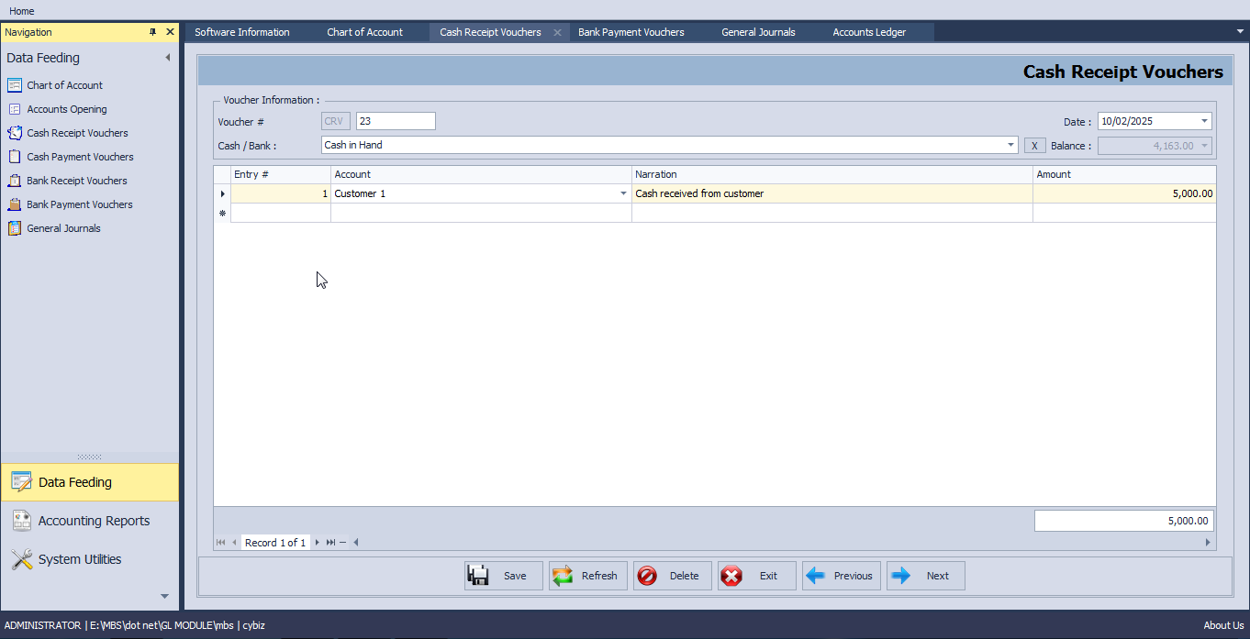Switch to the System Utilities group
The width and height of the screenshot is (1250, 639).
(x=90, y=559)
